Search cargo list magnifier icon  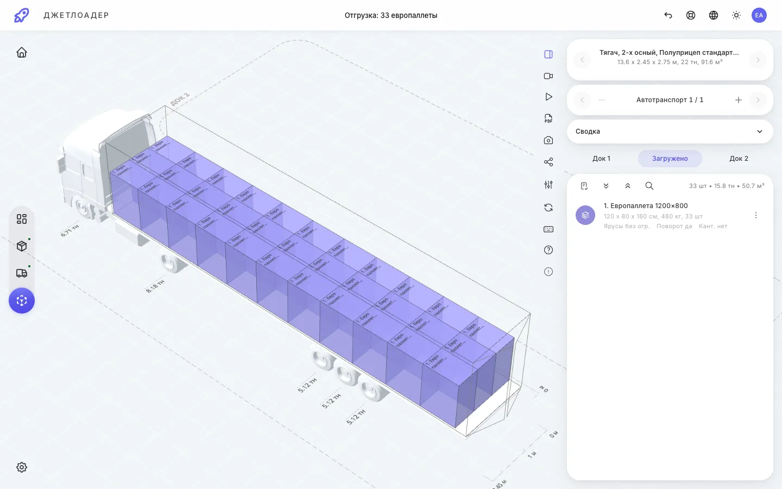(x=649, y=186)
